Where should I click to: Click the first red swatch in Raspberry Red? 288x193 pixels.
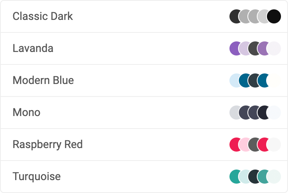coord(234,145)
